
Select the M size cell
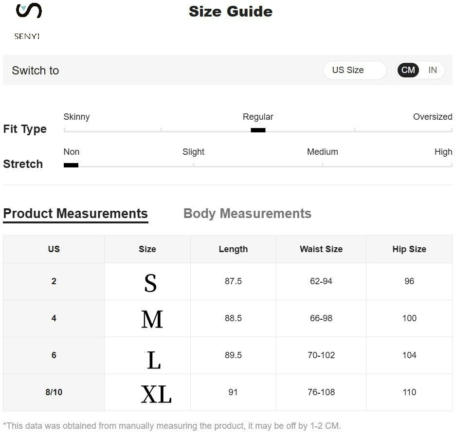pos(152,319)
